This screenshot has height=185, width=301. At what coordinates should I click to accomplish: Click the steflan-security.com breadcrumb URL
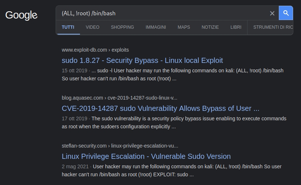[x=120, y=146]
